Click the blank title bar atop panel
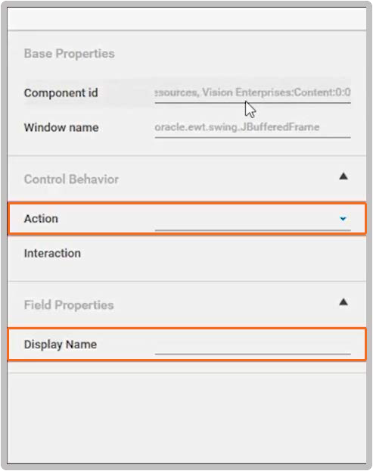This screenshot has width=373, height=471. click(x=187, y=19)
